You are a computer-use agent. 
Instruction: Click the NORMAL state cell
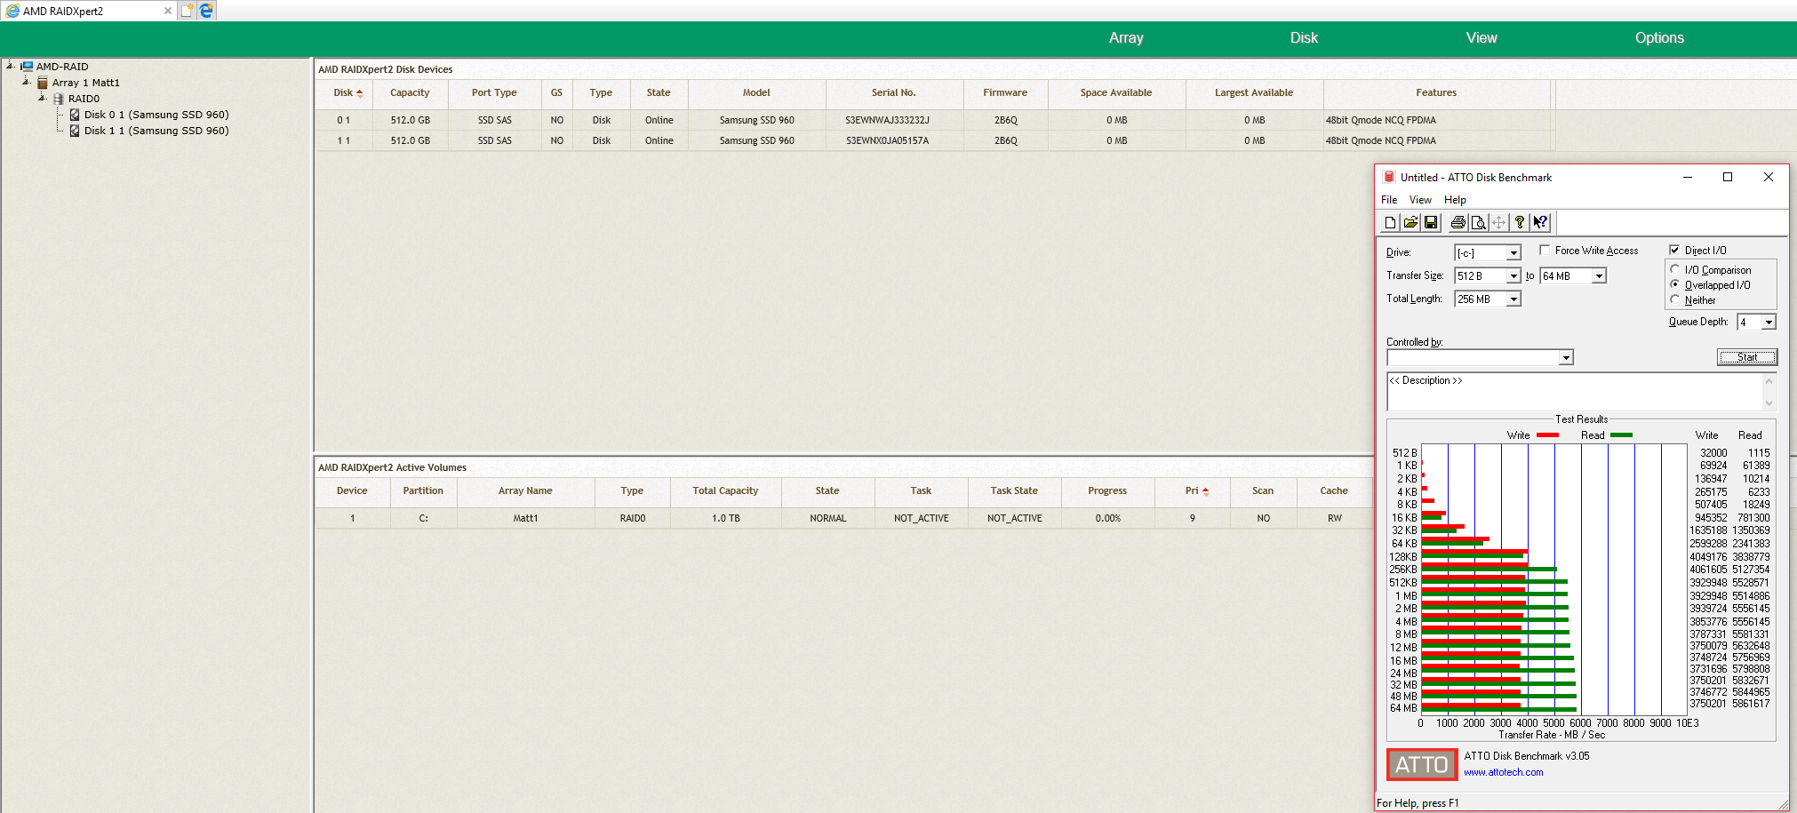coord(827,518)
